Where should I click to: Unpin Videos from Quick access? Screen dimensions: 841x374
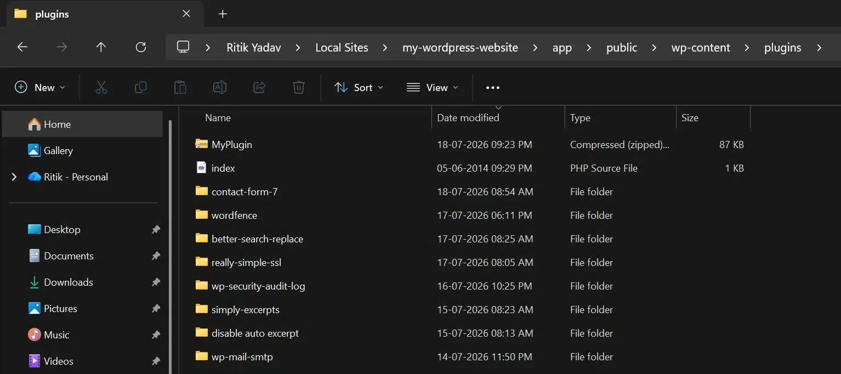click(156, 361)
